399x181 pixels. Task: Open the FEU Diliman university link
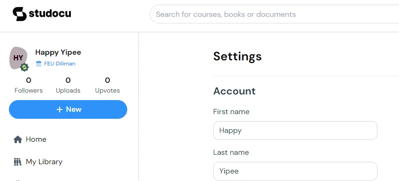[60, 64]
